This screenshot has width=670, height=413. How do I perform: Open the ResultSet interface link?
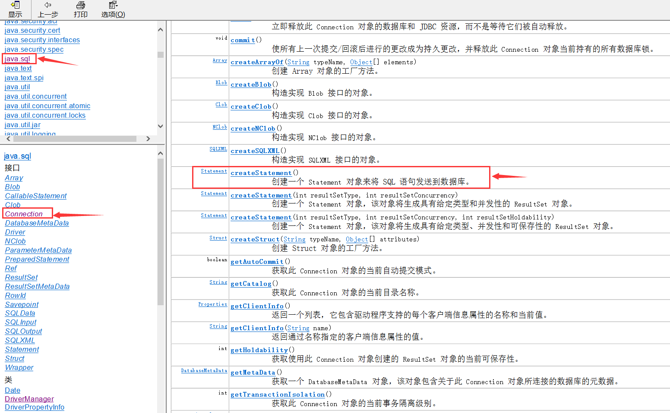pyautogui.click(x=21, y=278)
